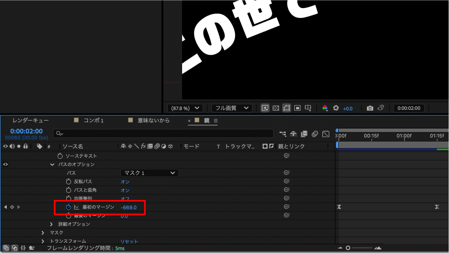Expand the マスク group

[x=43, y=233]
